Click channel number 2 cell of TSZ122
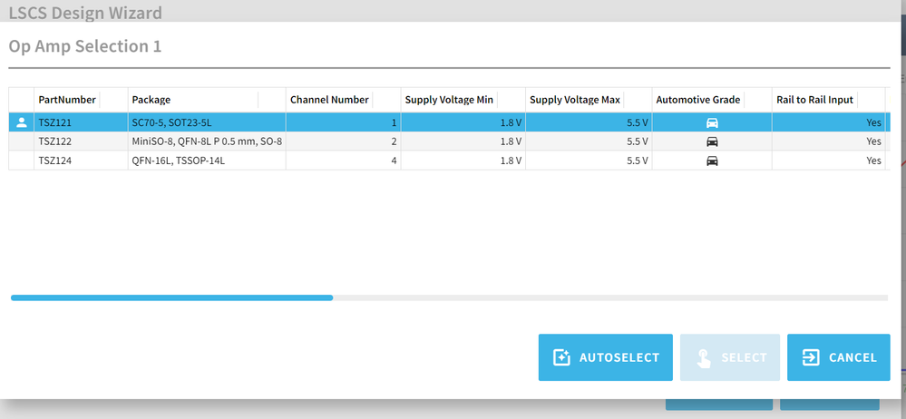The width and height of the screenshot is (906, 419). click(x=343, y=141)
